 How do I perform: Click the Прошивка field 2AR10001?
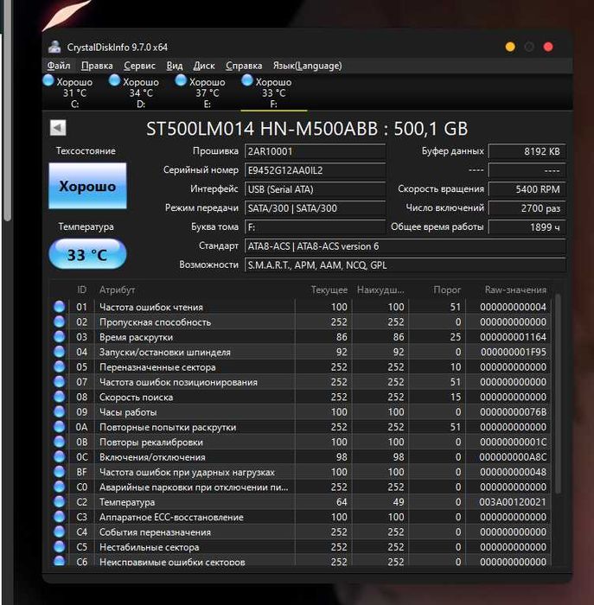(315, 151)
